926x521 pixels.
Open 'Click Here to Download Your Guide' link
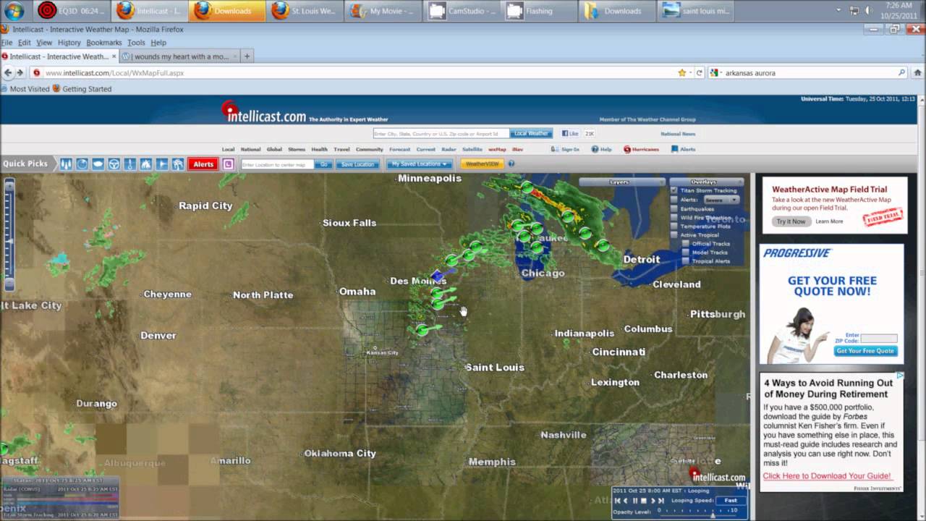tap(827, 476)
